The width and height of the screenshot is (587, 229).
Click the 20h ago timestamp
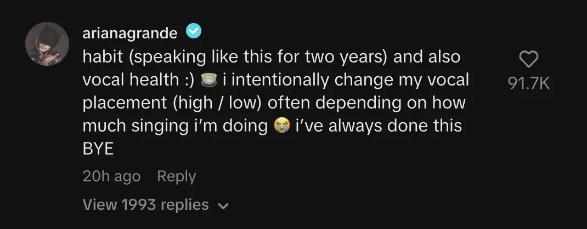coord(111,176)
